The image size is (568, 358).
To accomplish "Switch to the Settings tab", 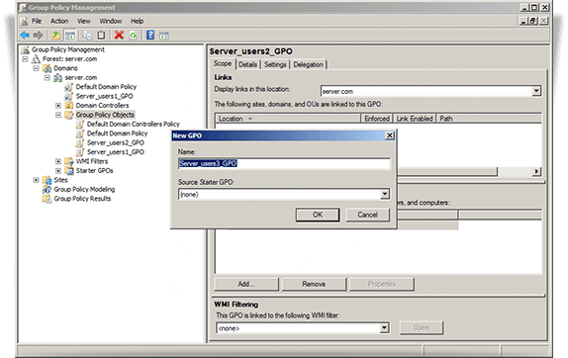I will pos(275,64).
